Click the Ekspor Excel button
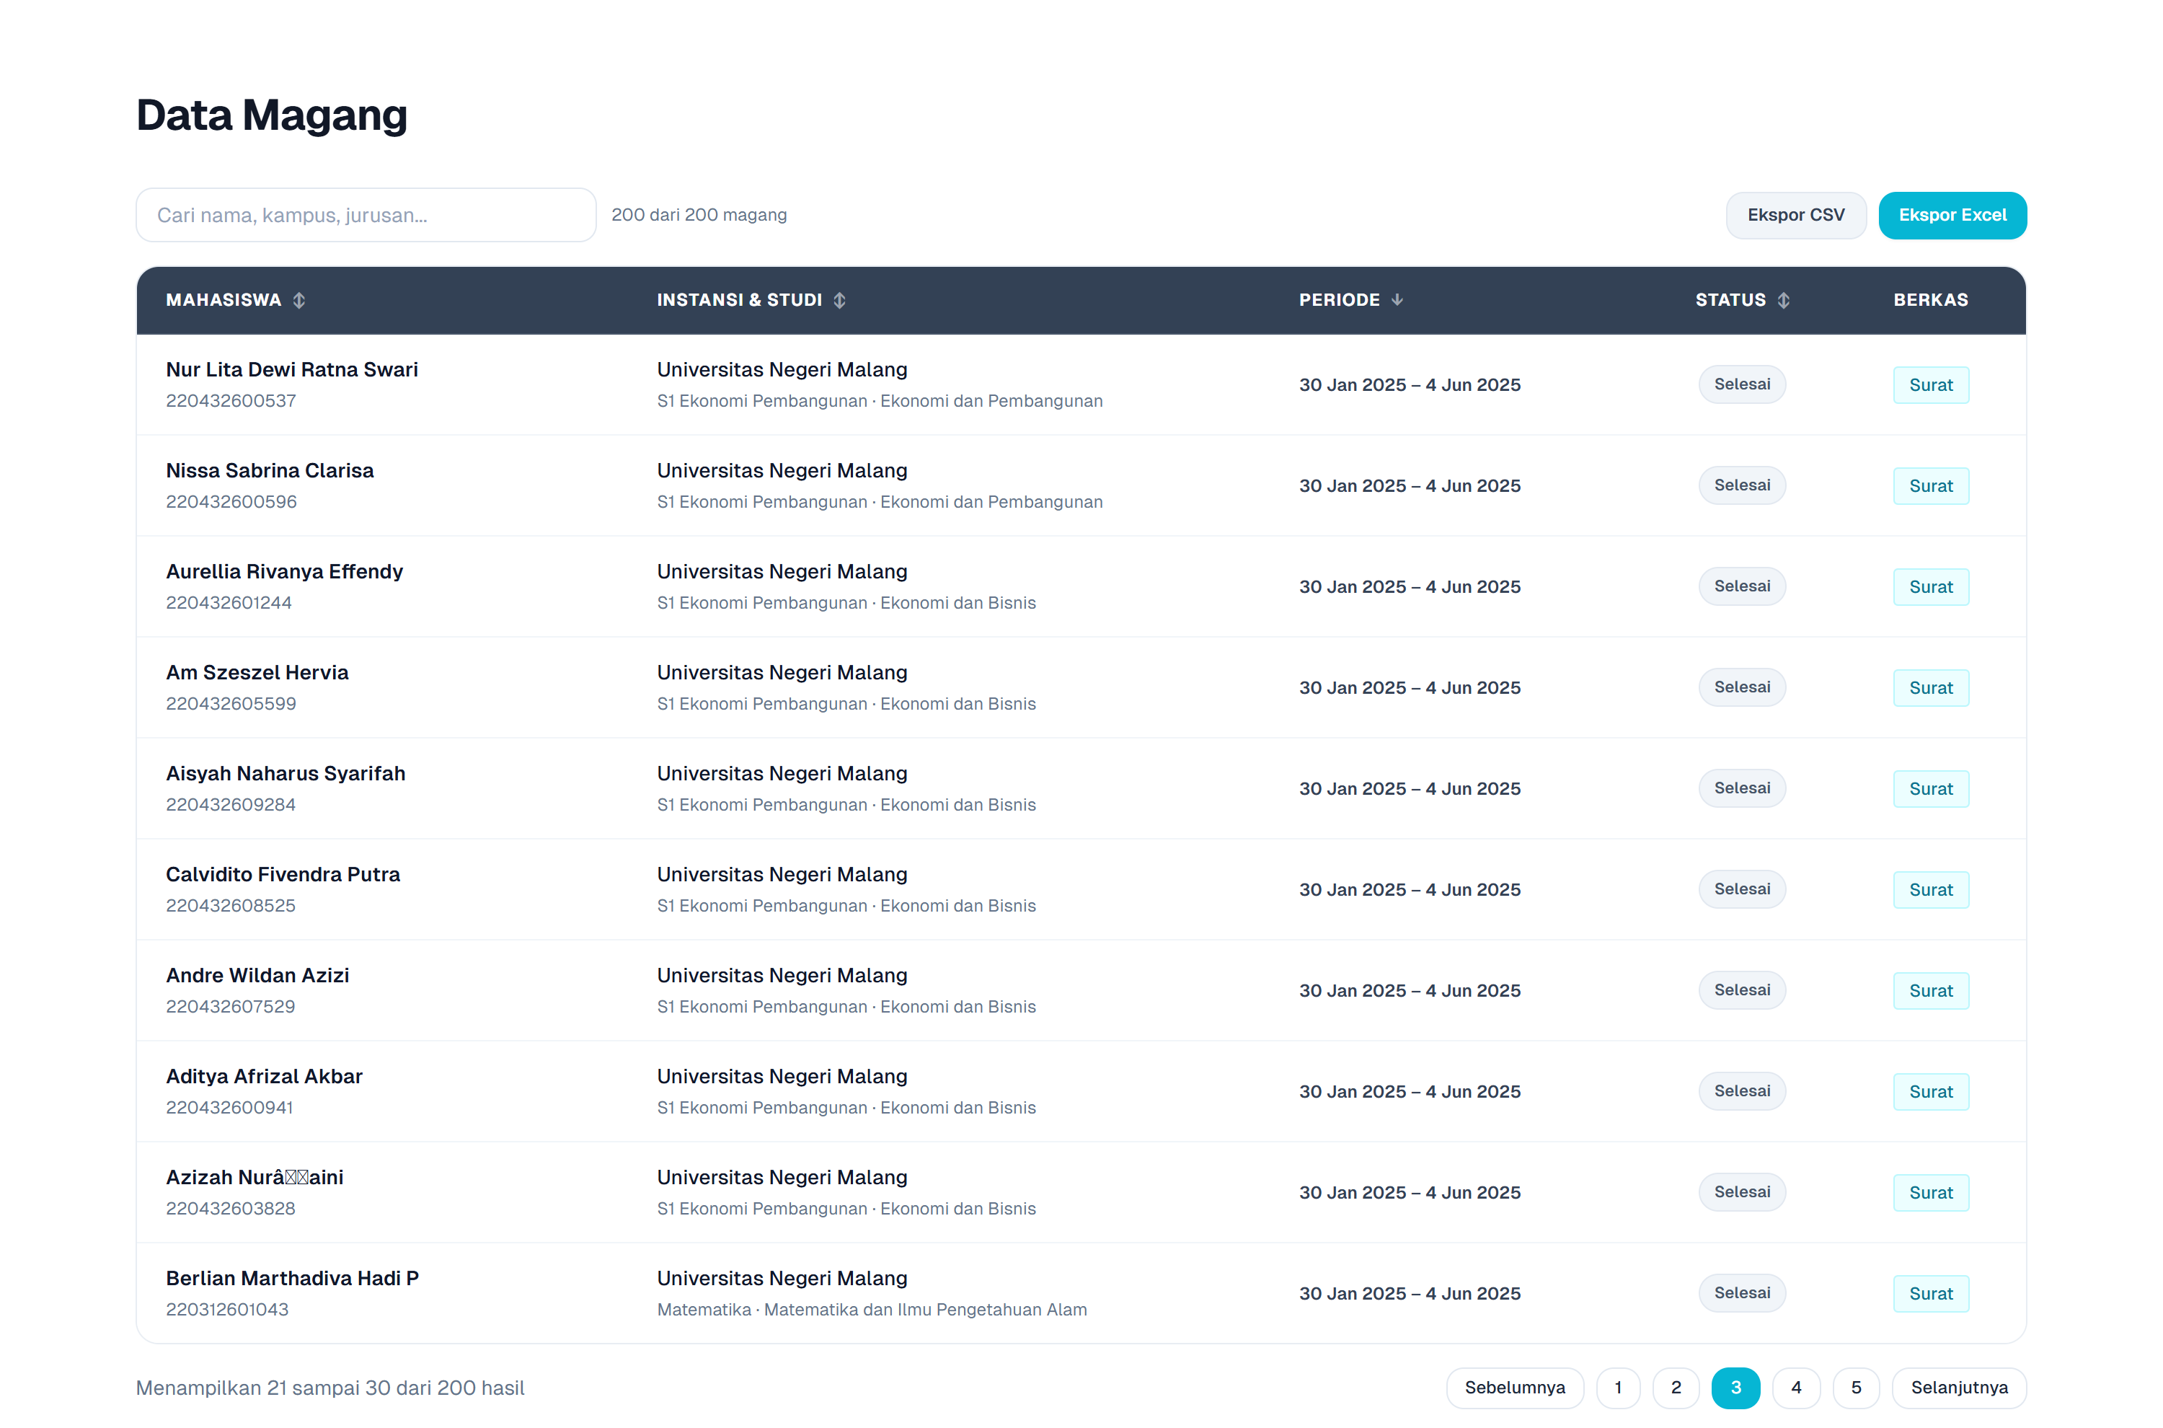Screen dimensions: 2163x1428 pyautogui.click(x=1952, y=215)
